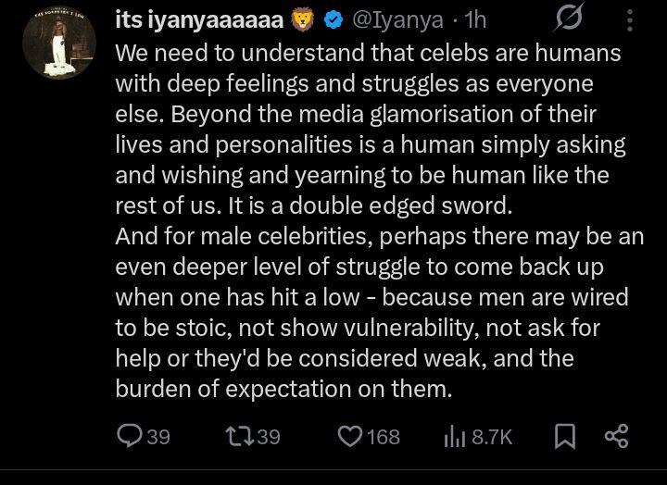
Task: Click the display name "its iyanyaaaaaa"
Action: [x=198, y=19]
